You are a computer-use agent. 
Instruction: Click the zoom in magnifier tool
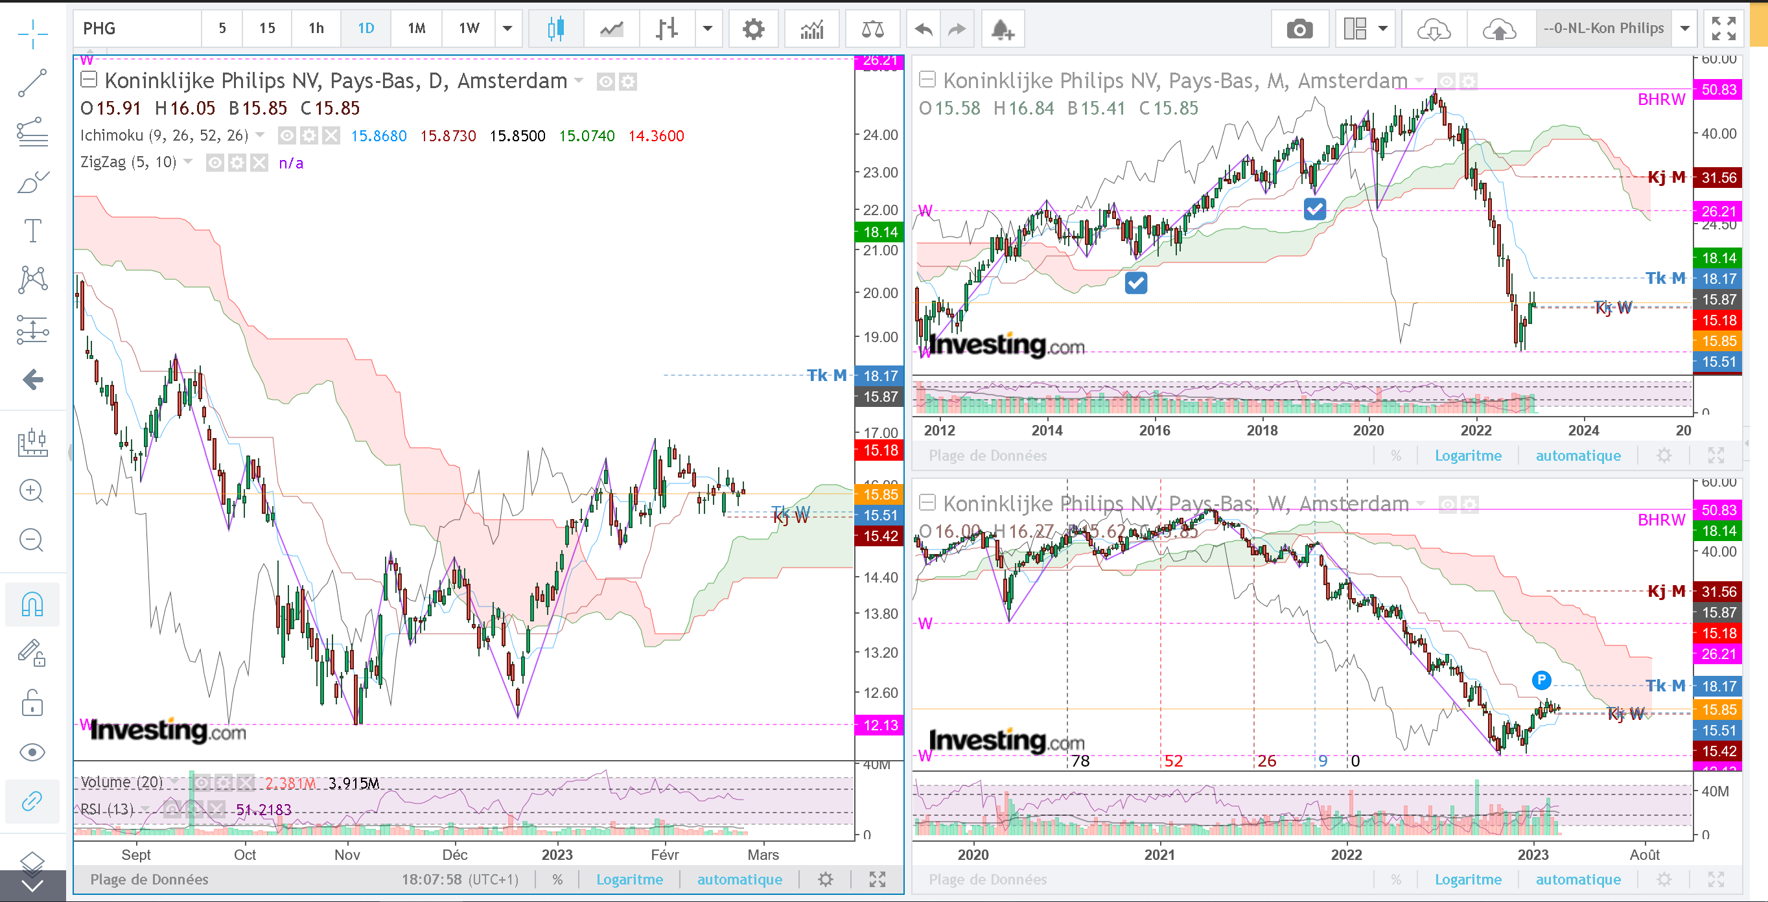coord(32,491)
